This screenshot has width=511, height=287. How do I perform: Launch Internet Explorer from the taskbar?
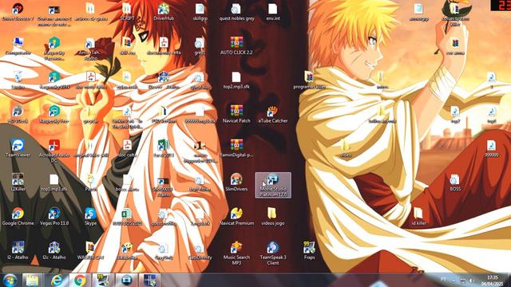[57, 280]
